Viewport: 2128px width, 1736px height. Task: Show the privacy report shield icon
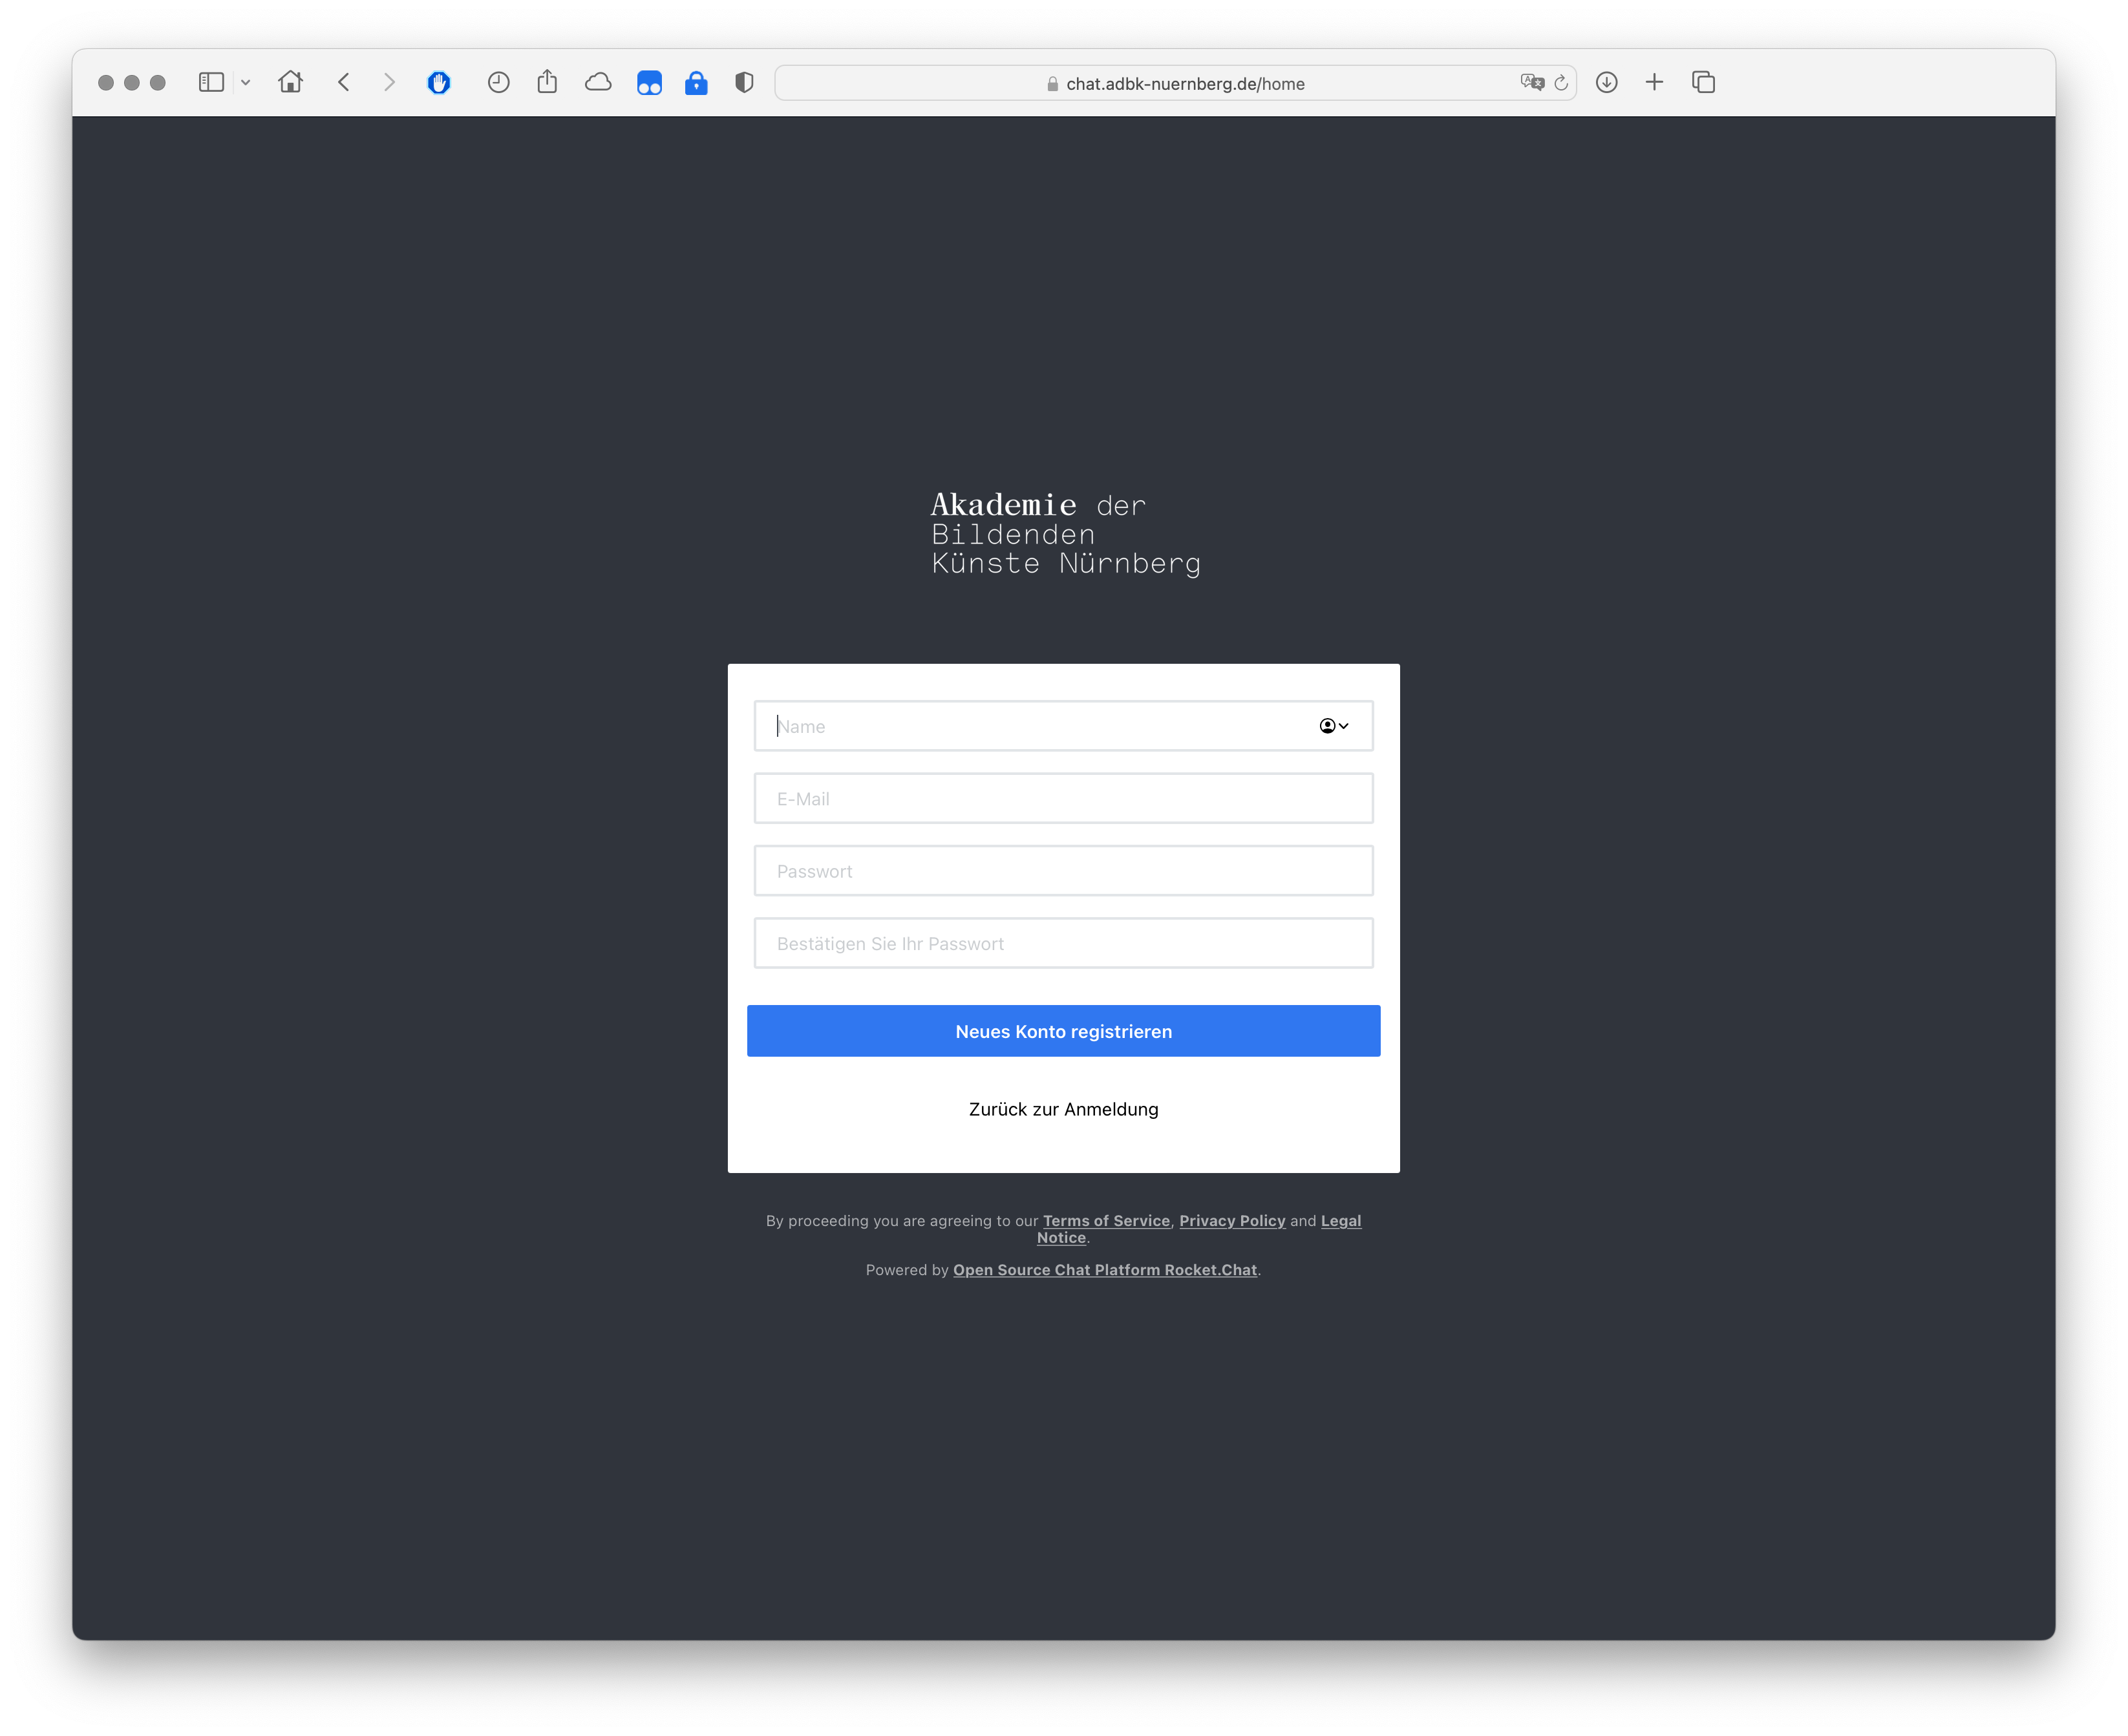[x=744, y=83]
